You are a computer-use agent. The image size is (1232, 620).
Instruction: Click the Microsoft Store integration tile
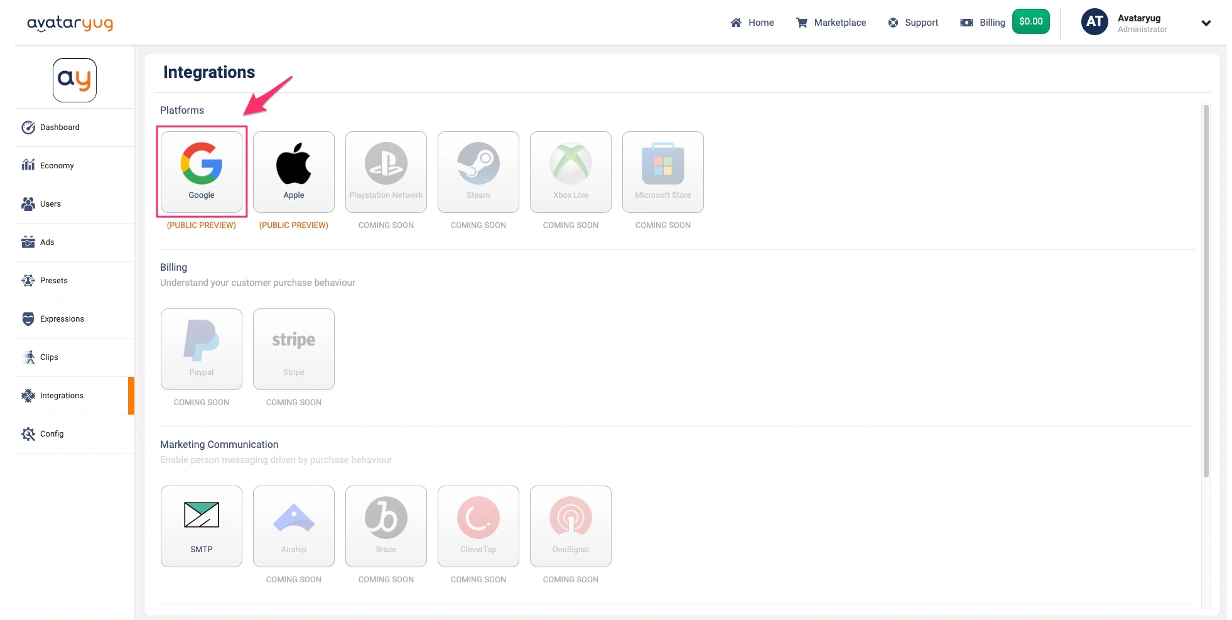662,171
